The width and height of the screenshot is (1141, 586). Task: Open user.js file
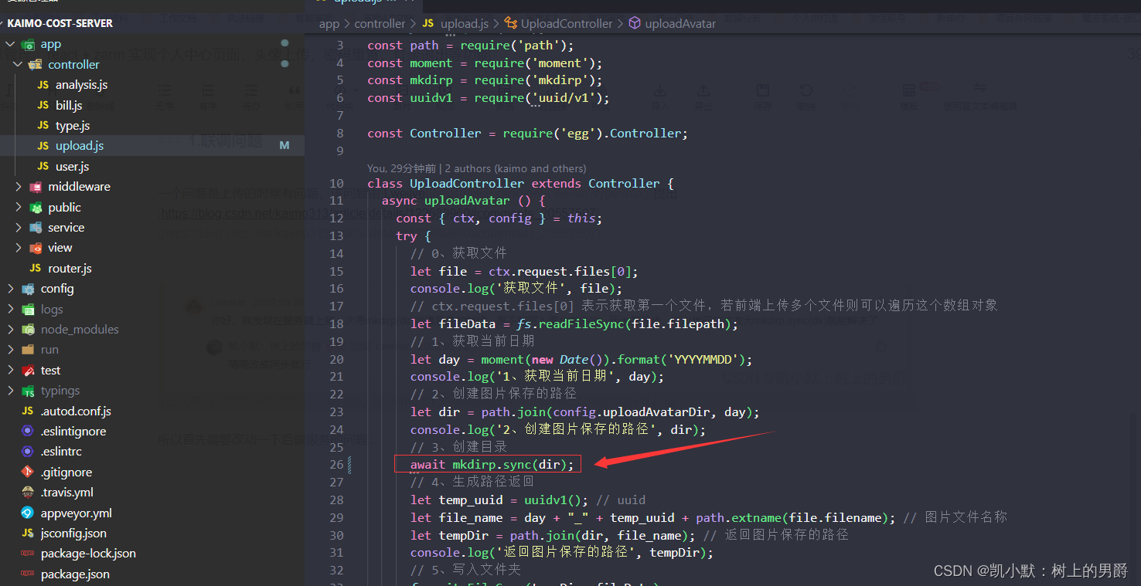[72, 166]
